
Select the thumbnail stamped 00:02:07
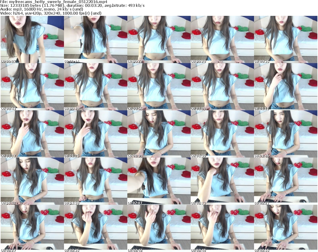(x=159, y=181)
